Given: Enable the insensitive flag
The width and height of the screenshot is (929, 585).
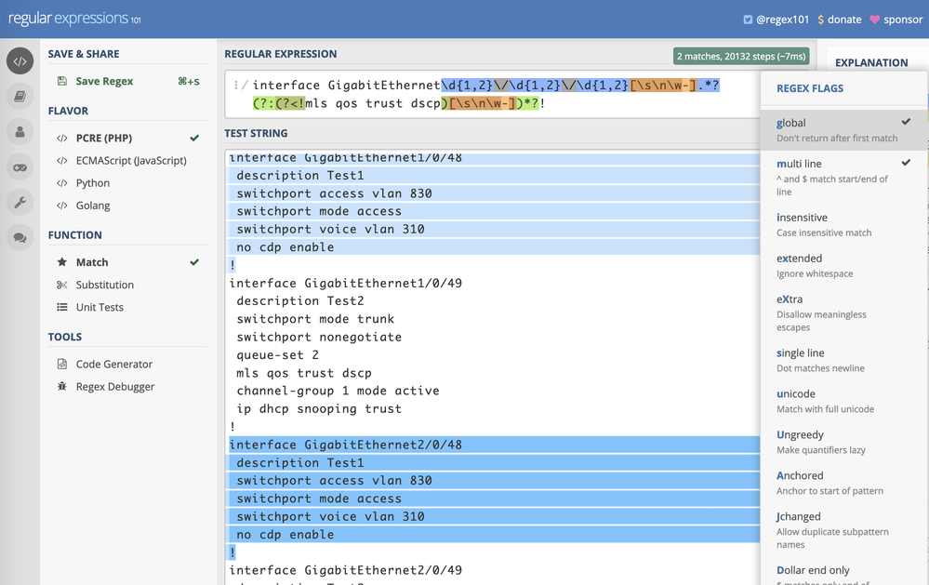Looking at the screenshot, I should pos(843,224).
